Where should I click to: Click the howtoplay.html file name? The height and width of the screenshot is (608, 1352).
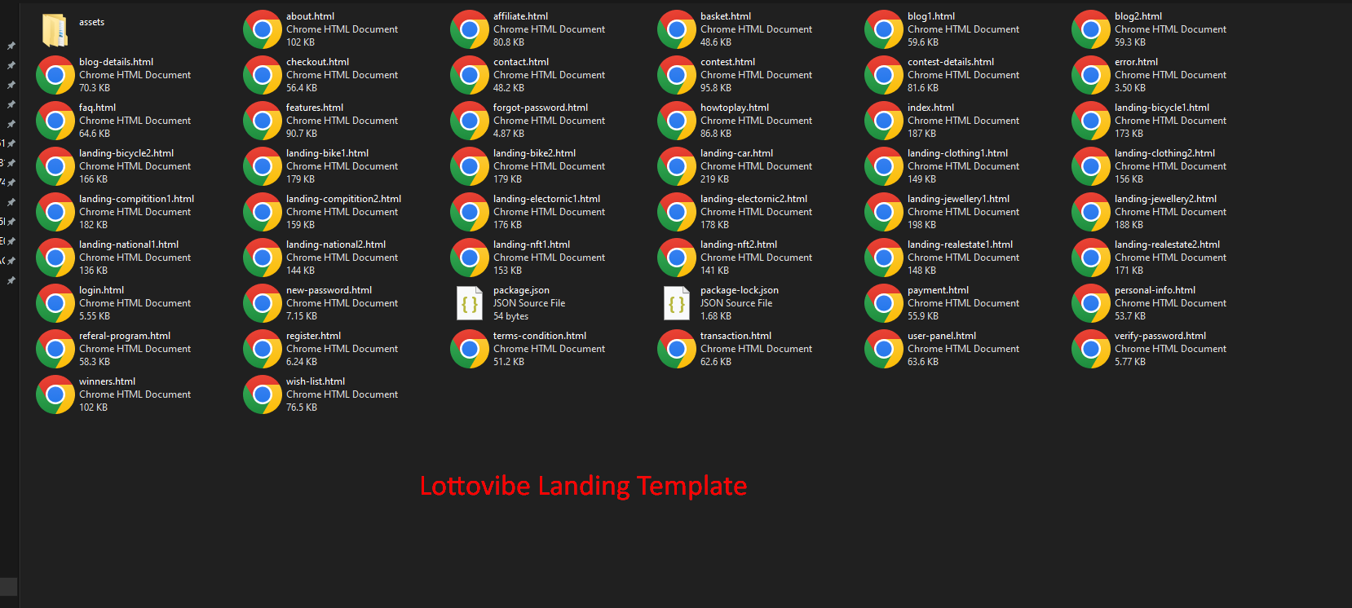coord(735,108)
